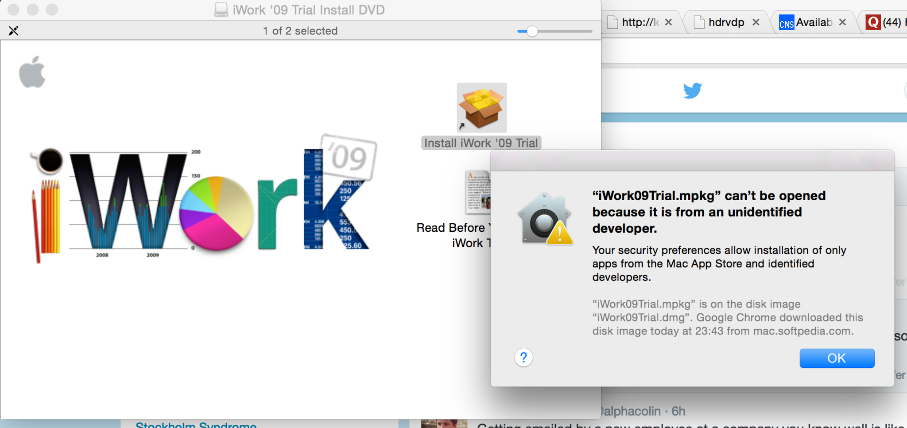This screenshot has height=428, width=907.
Task: Click the disk icon in Finder title bar
Action: pyautogui.click(x=221, y=9)
